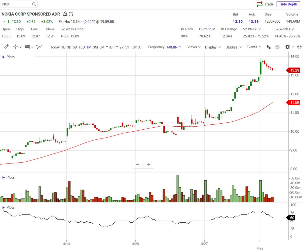Select the 1Y time range
The image size is (302, 251).
[116, 47]
